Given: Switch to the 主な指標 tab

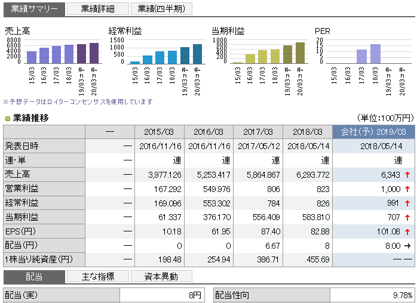Looking at the screenshot, I should [x=96, y=276].
